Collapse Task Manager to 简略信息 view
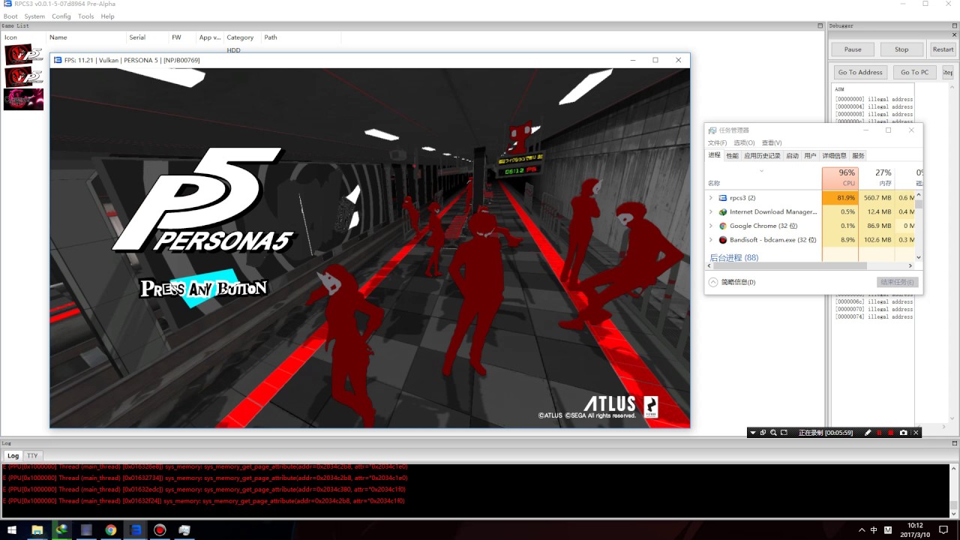 732,282
